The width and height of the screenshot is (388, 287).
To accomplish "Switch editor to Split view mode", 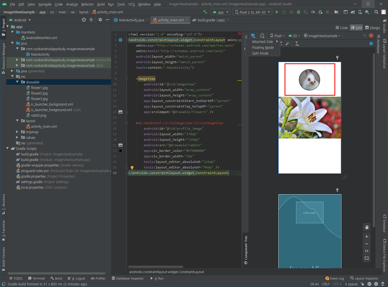I will (356, 28).
